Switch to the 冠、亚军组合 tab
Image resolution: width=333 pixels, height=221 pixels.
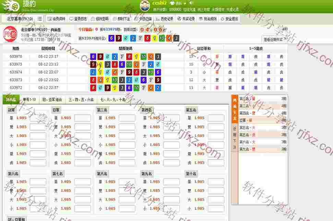(x=52, y=100)
